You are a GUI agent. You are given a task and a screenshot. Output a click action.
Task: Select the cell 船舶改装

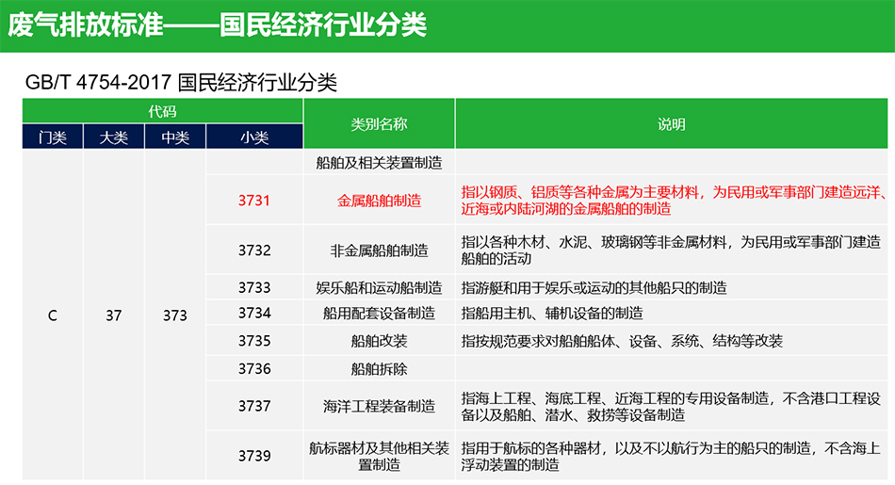coord(379,341)
